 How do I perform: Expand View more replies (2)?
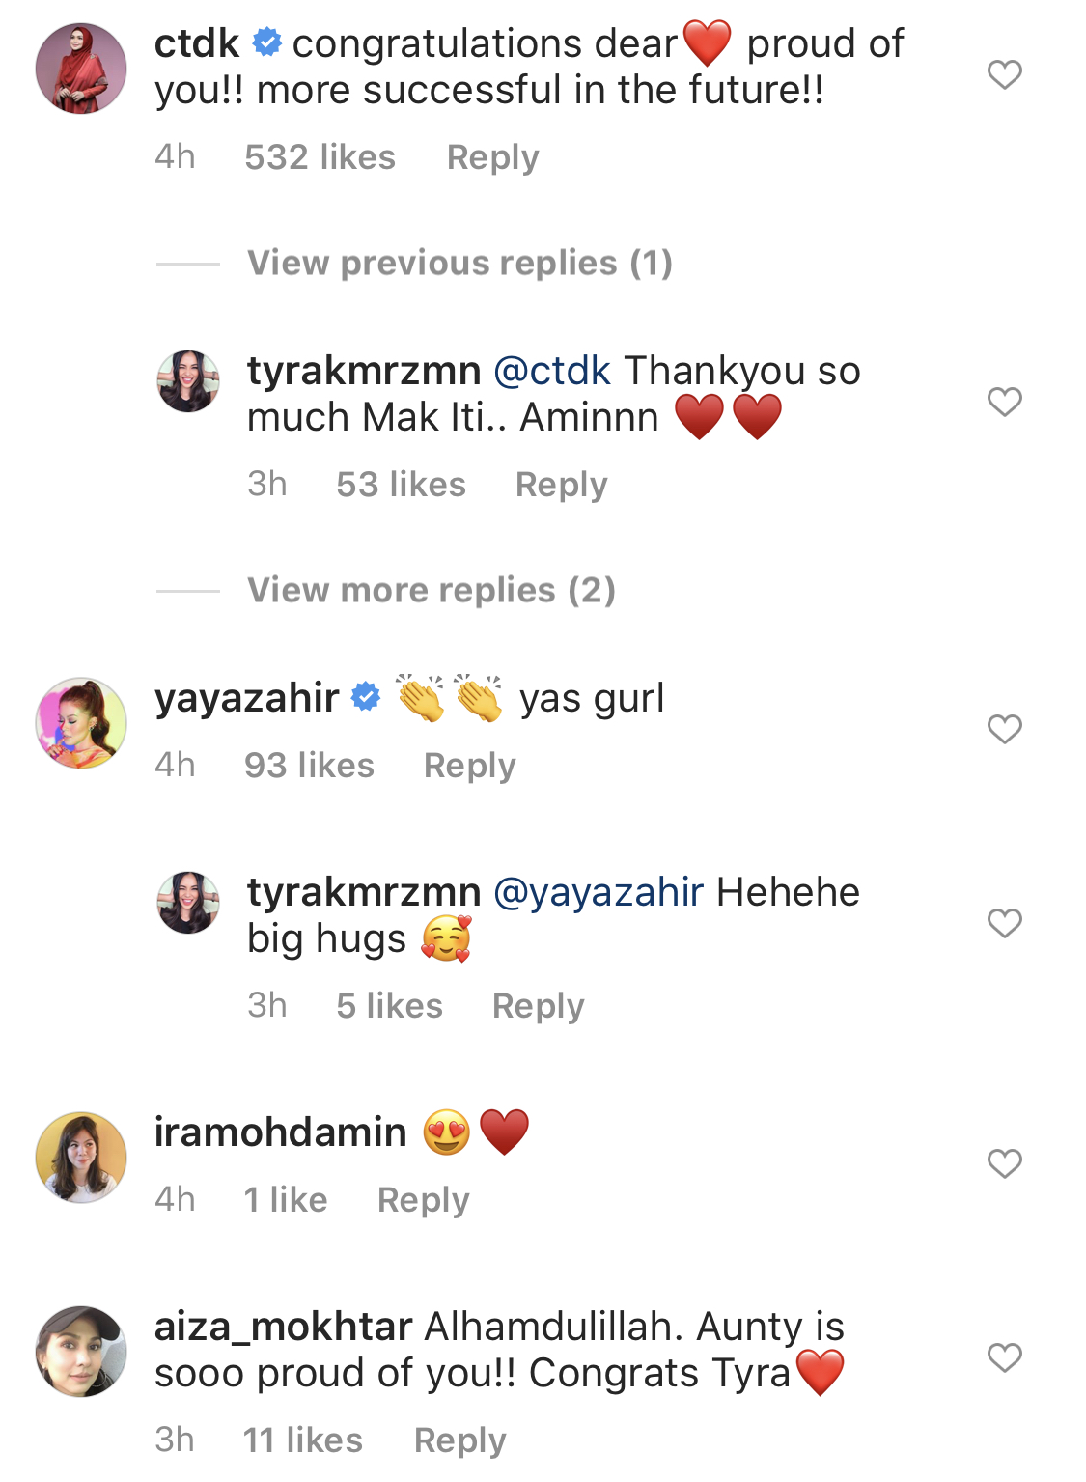click(431, 590)
